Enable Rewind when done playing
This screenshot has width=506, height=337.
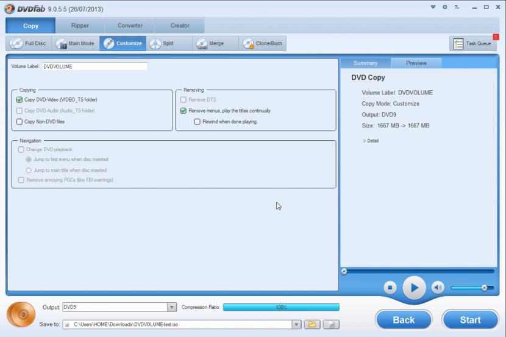pos(197,122)
